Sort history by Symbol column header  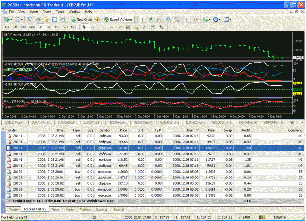105,130
